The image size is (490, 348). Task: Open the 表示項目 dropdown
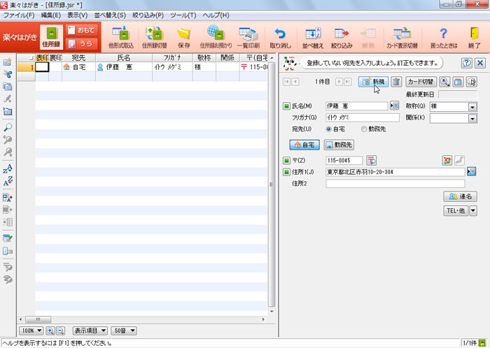[x=91, y=330]
